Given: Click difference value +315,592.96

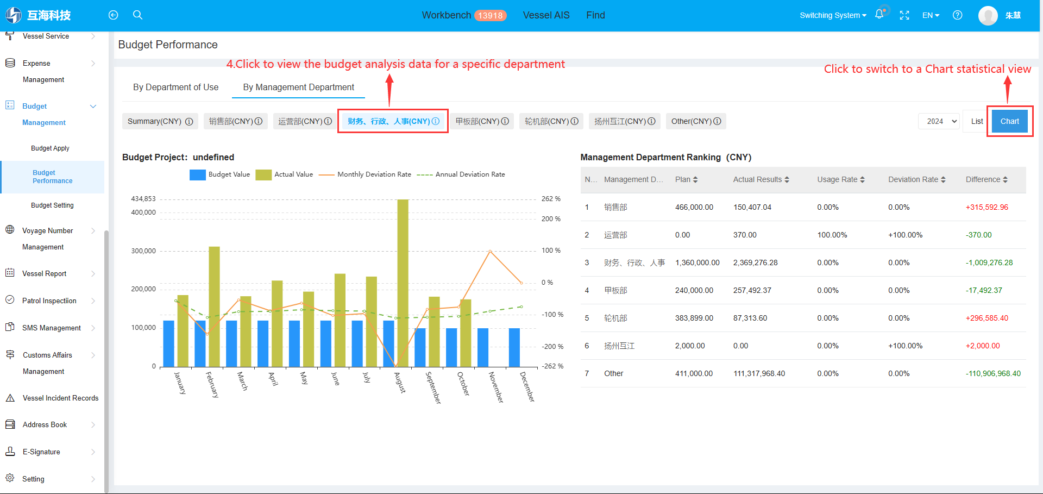Looking at the screenshot, I should click(x=987, y=207).
